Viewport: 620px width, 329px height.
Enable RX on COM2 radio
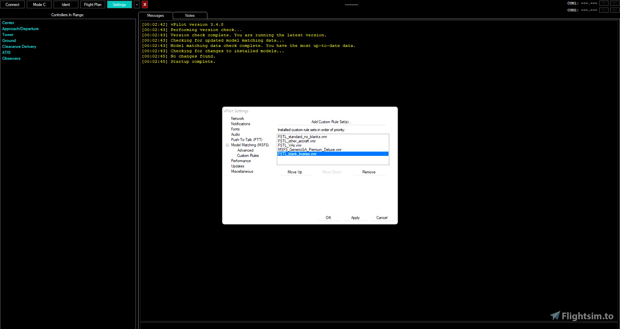point(614,9)
